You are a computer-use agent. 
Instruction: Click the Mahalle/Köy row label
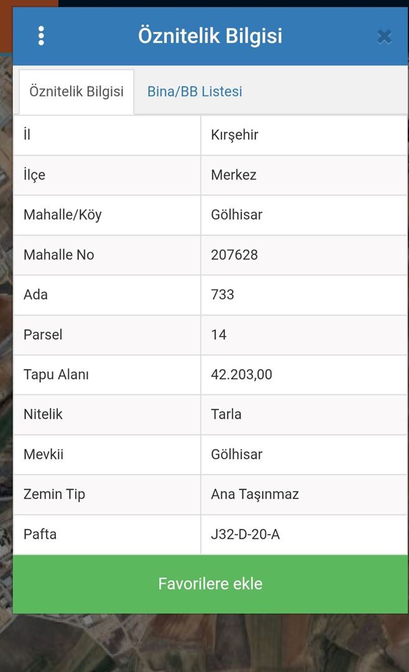click(62, 215)
